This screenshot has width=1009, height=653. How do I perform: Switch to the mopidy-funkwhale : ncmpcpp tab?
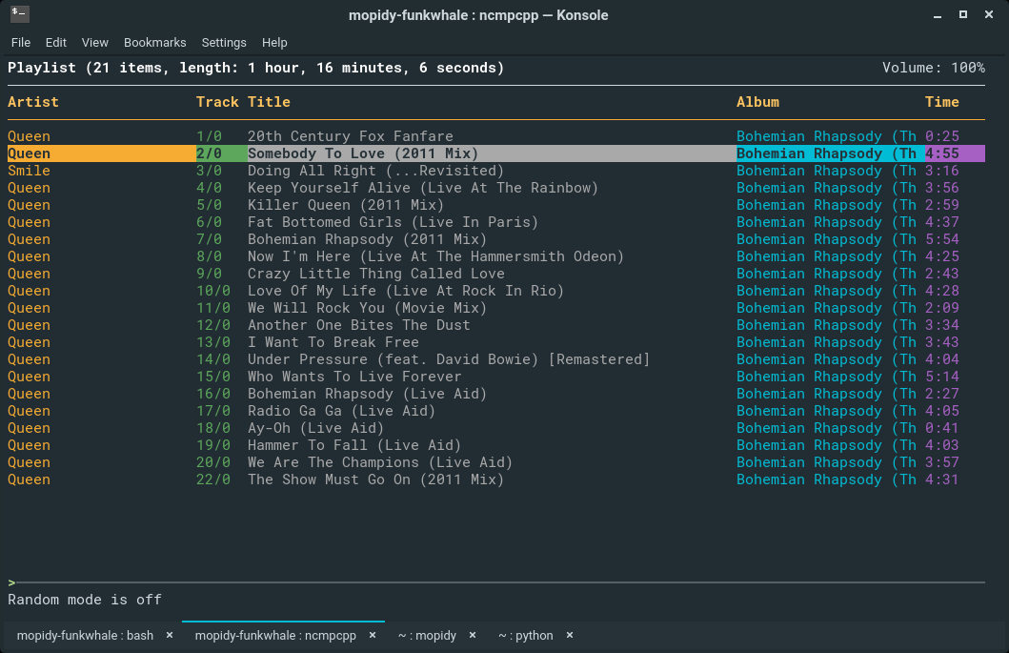[275, 636]
